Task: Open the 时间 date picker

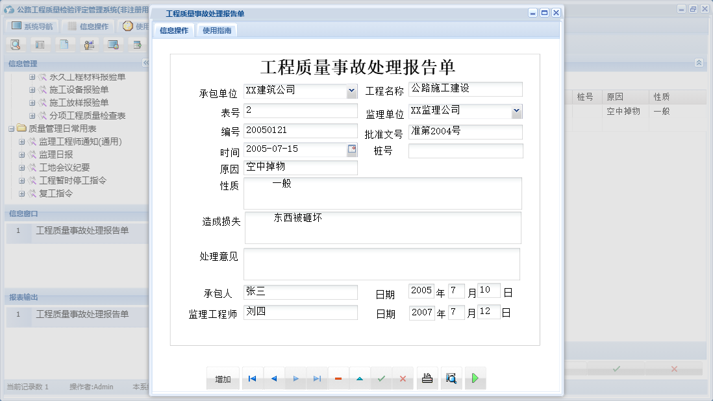Action: (x=351, y=150)
